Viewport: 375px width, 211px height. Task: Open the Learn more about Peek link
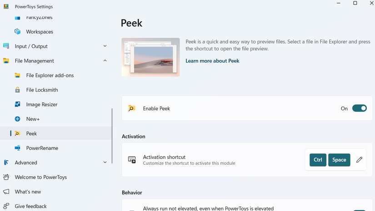(212, 61)
